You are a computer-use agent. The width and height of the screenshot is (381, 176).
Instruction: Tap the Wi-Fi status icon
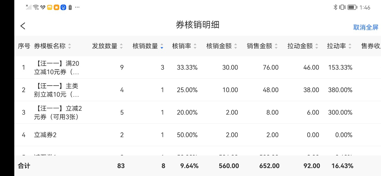pos(36,7)
